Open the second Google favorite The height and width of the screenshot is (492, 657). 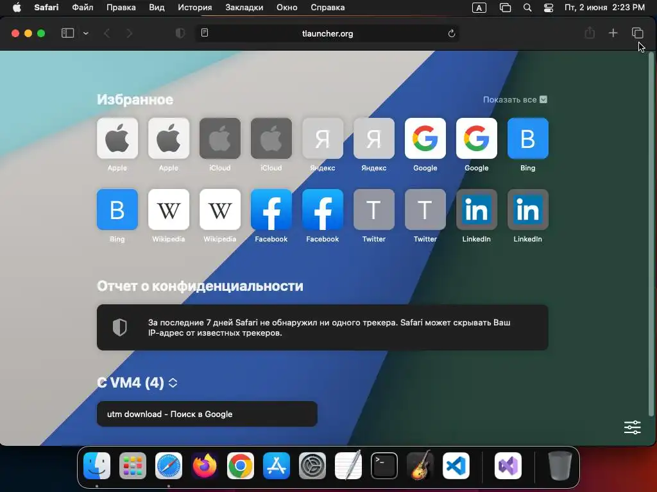[477, 138]
